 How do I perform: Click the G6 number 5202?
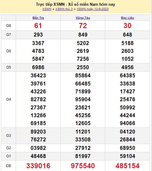(x=83, y=43)
